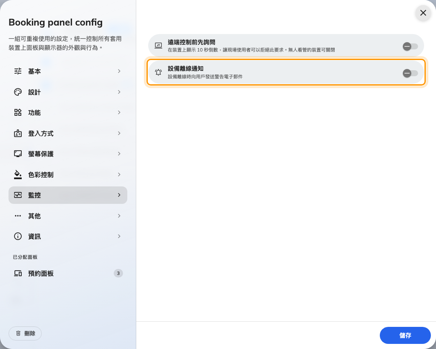Click the 刪除 delete button
This screenshot has width=436, height=349.
click(25, 333)
